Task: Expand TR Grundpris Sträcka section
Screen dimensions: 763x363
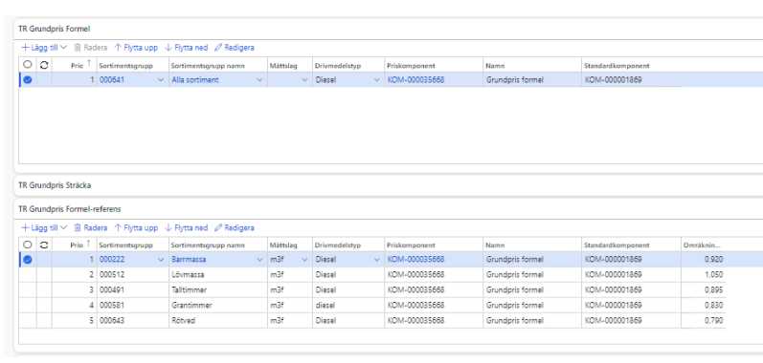Action: tap(55, 185)
